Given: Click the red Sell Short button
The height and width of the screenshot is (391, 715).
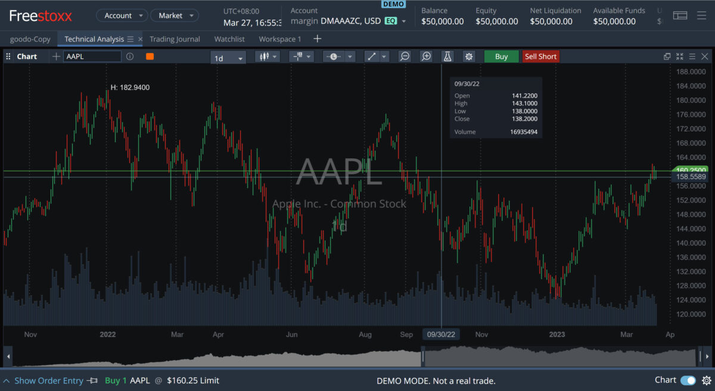Looking at the screenshot, I should (540, 57).
